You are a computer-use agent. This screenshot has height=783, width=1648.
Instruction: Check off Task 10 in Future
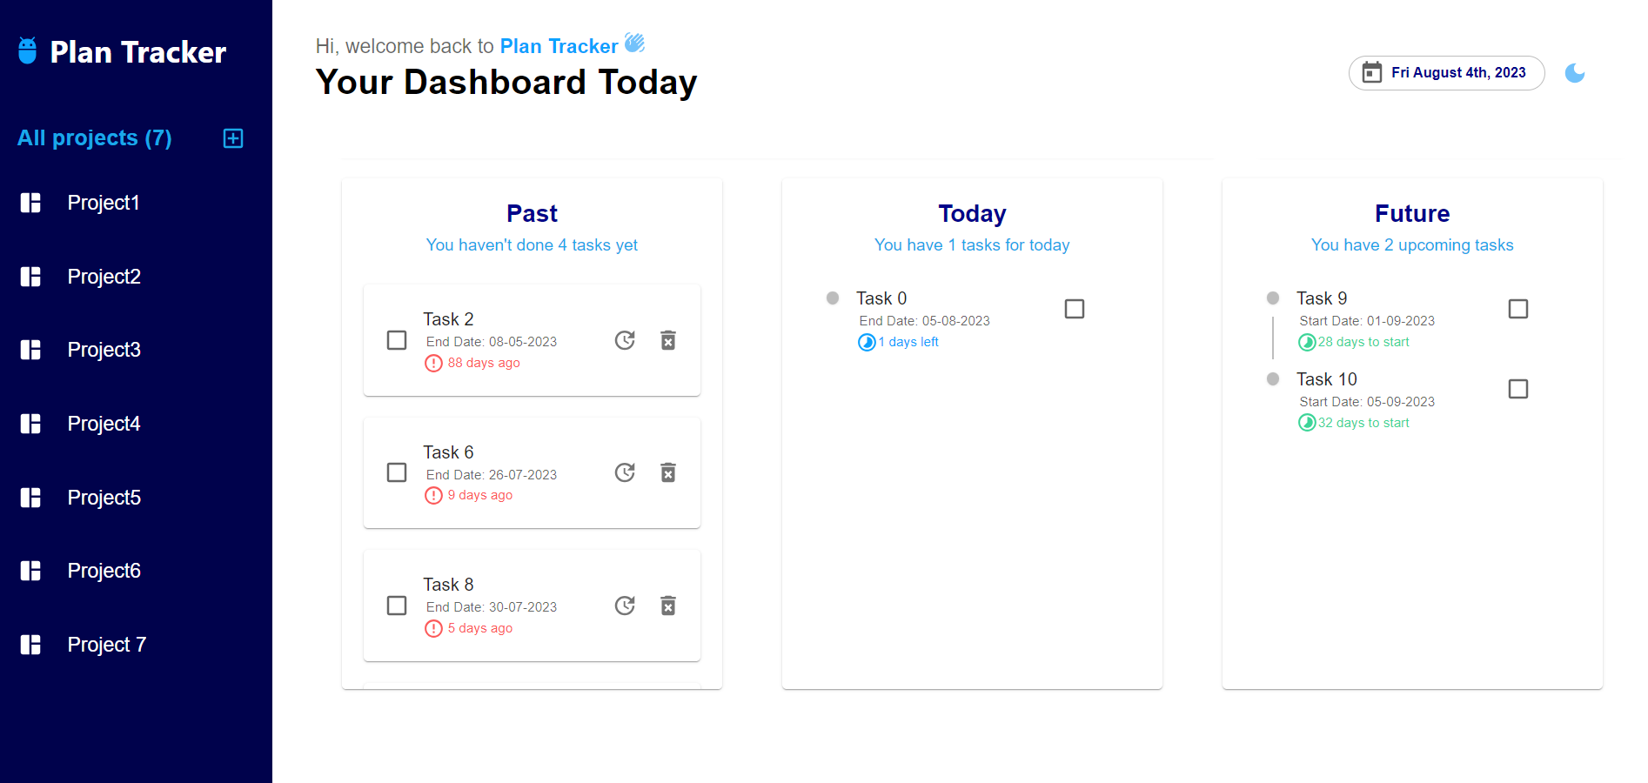pos(1517,389)
